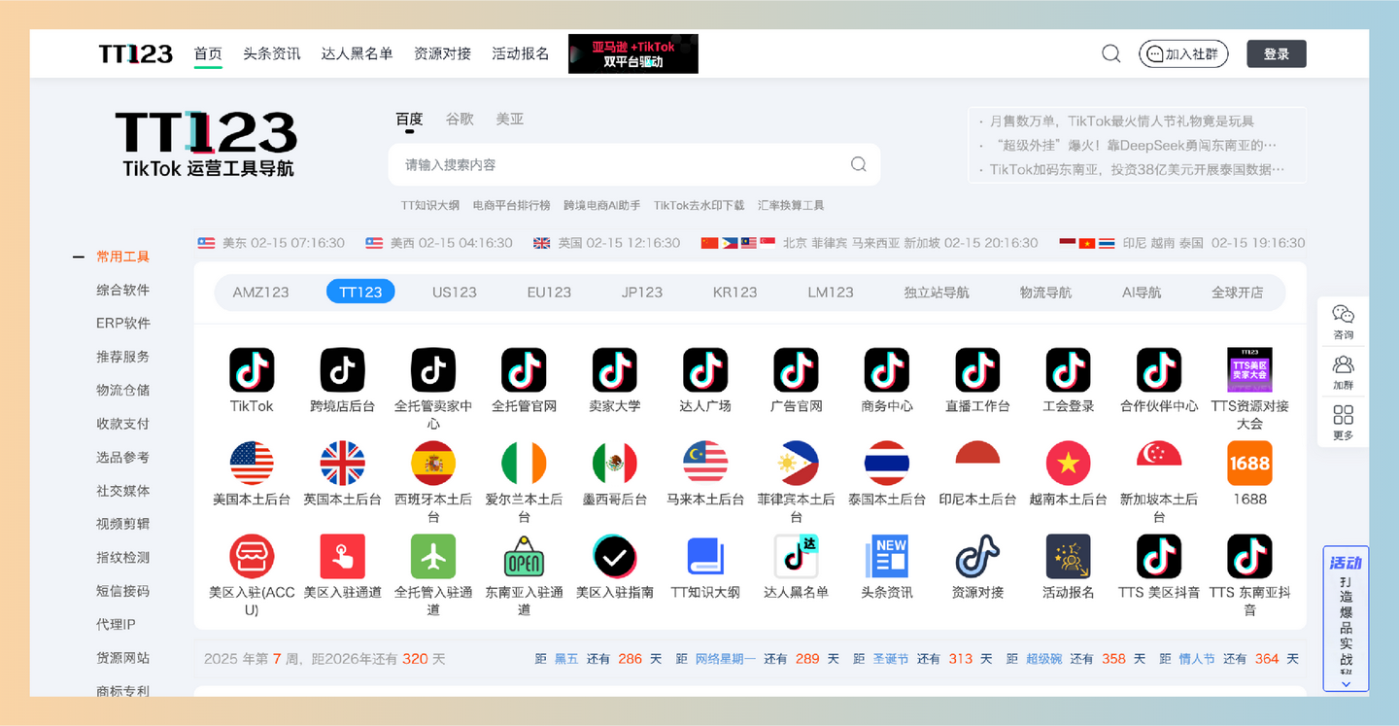Switch to the 谷歌 search tab

tap(459, 119)
